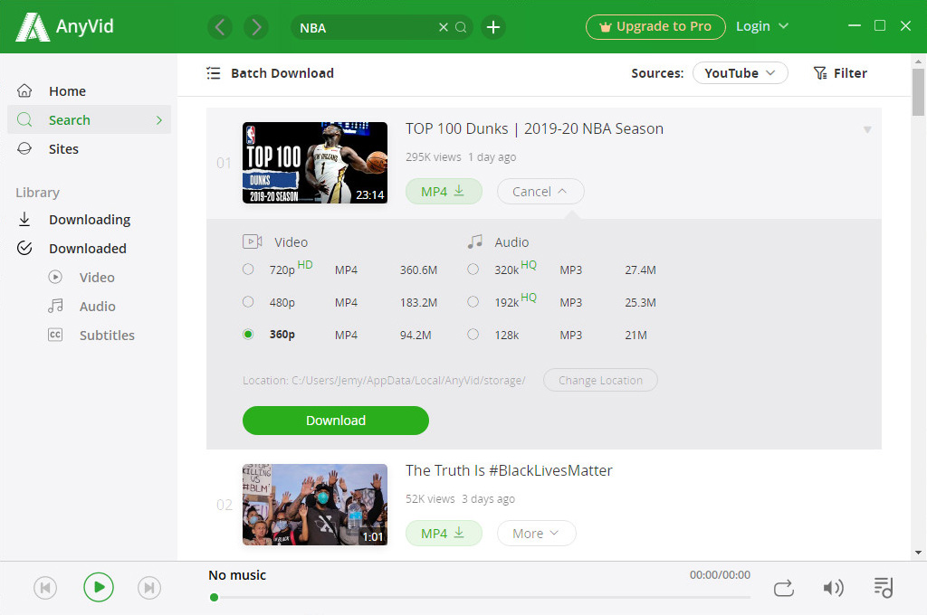
Task: Open the Login dropdown menu
Action: click(762, 26)
